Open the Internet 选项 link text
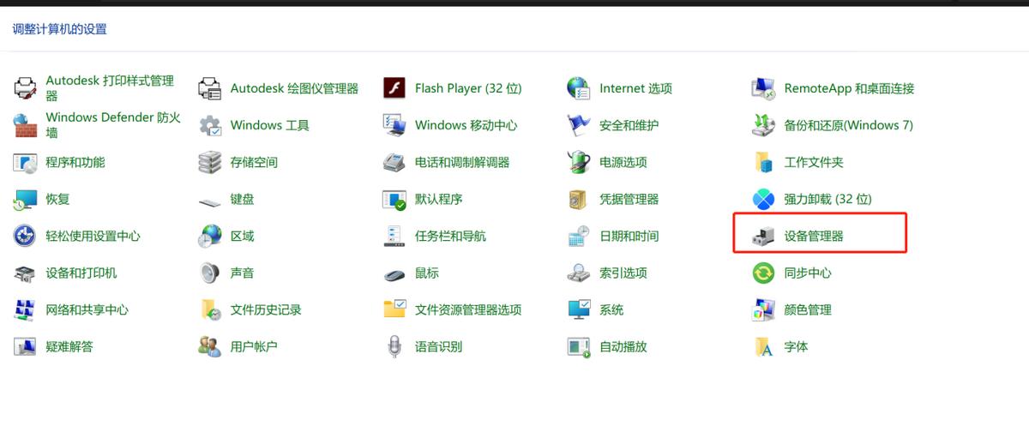 (x=635, y=88)
